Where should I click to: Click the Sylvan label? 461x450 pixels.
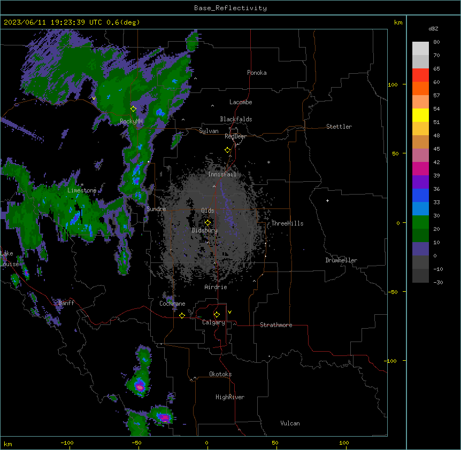209,131
